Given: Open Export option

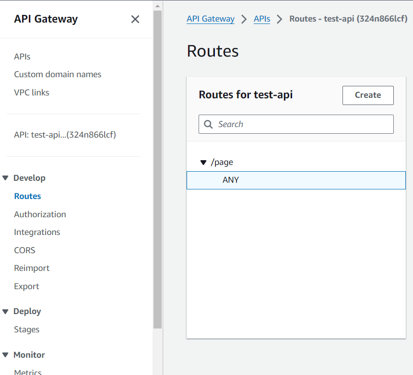Looking at the screenshot, I should click(26, 286).
